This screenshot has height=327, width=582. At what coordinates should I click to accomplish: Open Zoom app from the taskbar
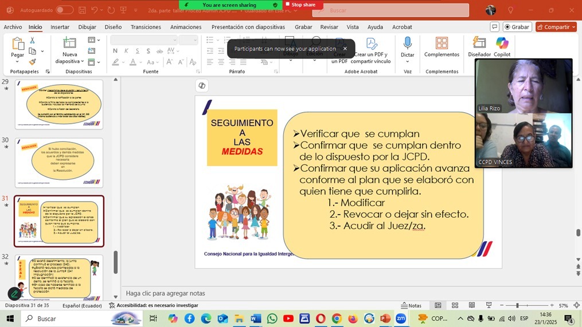401,318
